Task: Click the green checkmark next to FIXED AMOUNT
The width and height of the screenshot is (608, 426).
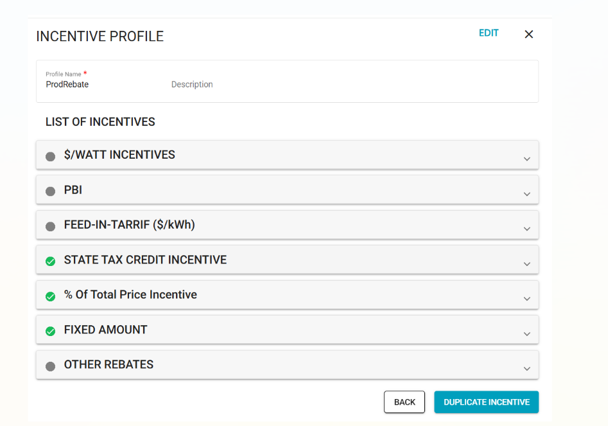Action: [51, 331]
